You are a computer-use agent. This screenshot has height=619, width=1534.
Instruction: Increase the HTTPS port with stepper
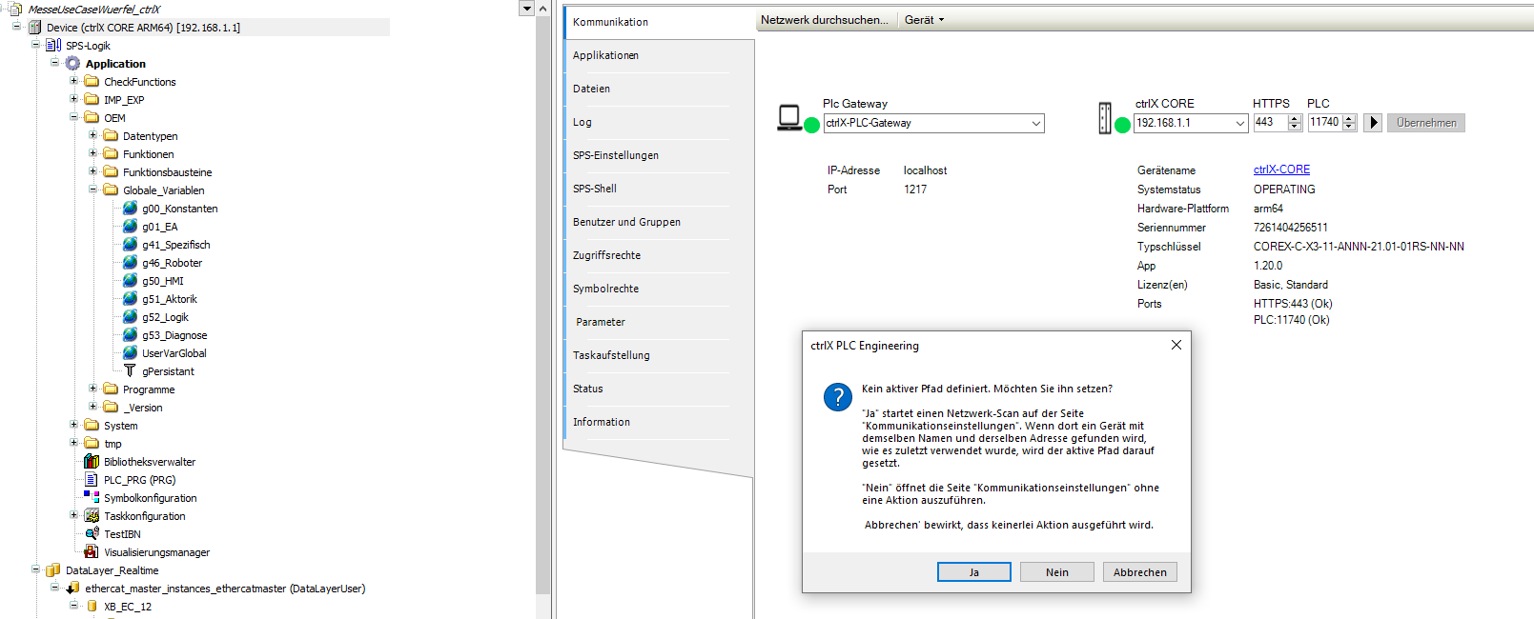[1295, 119]
